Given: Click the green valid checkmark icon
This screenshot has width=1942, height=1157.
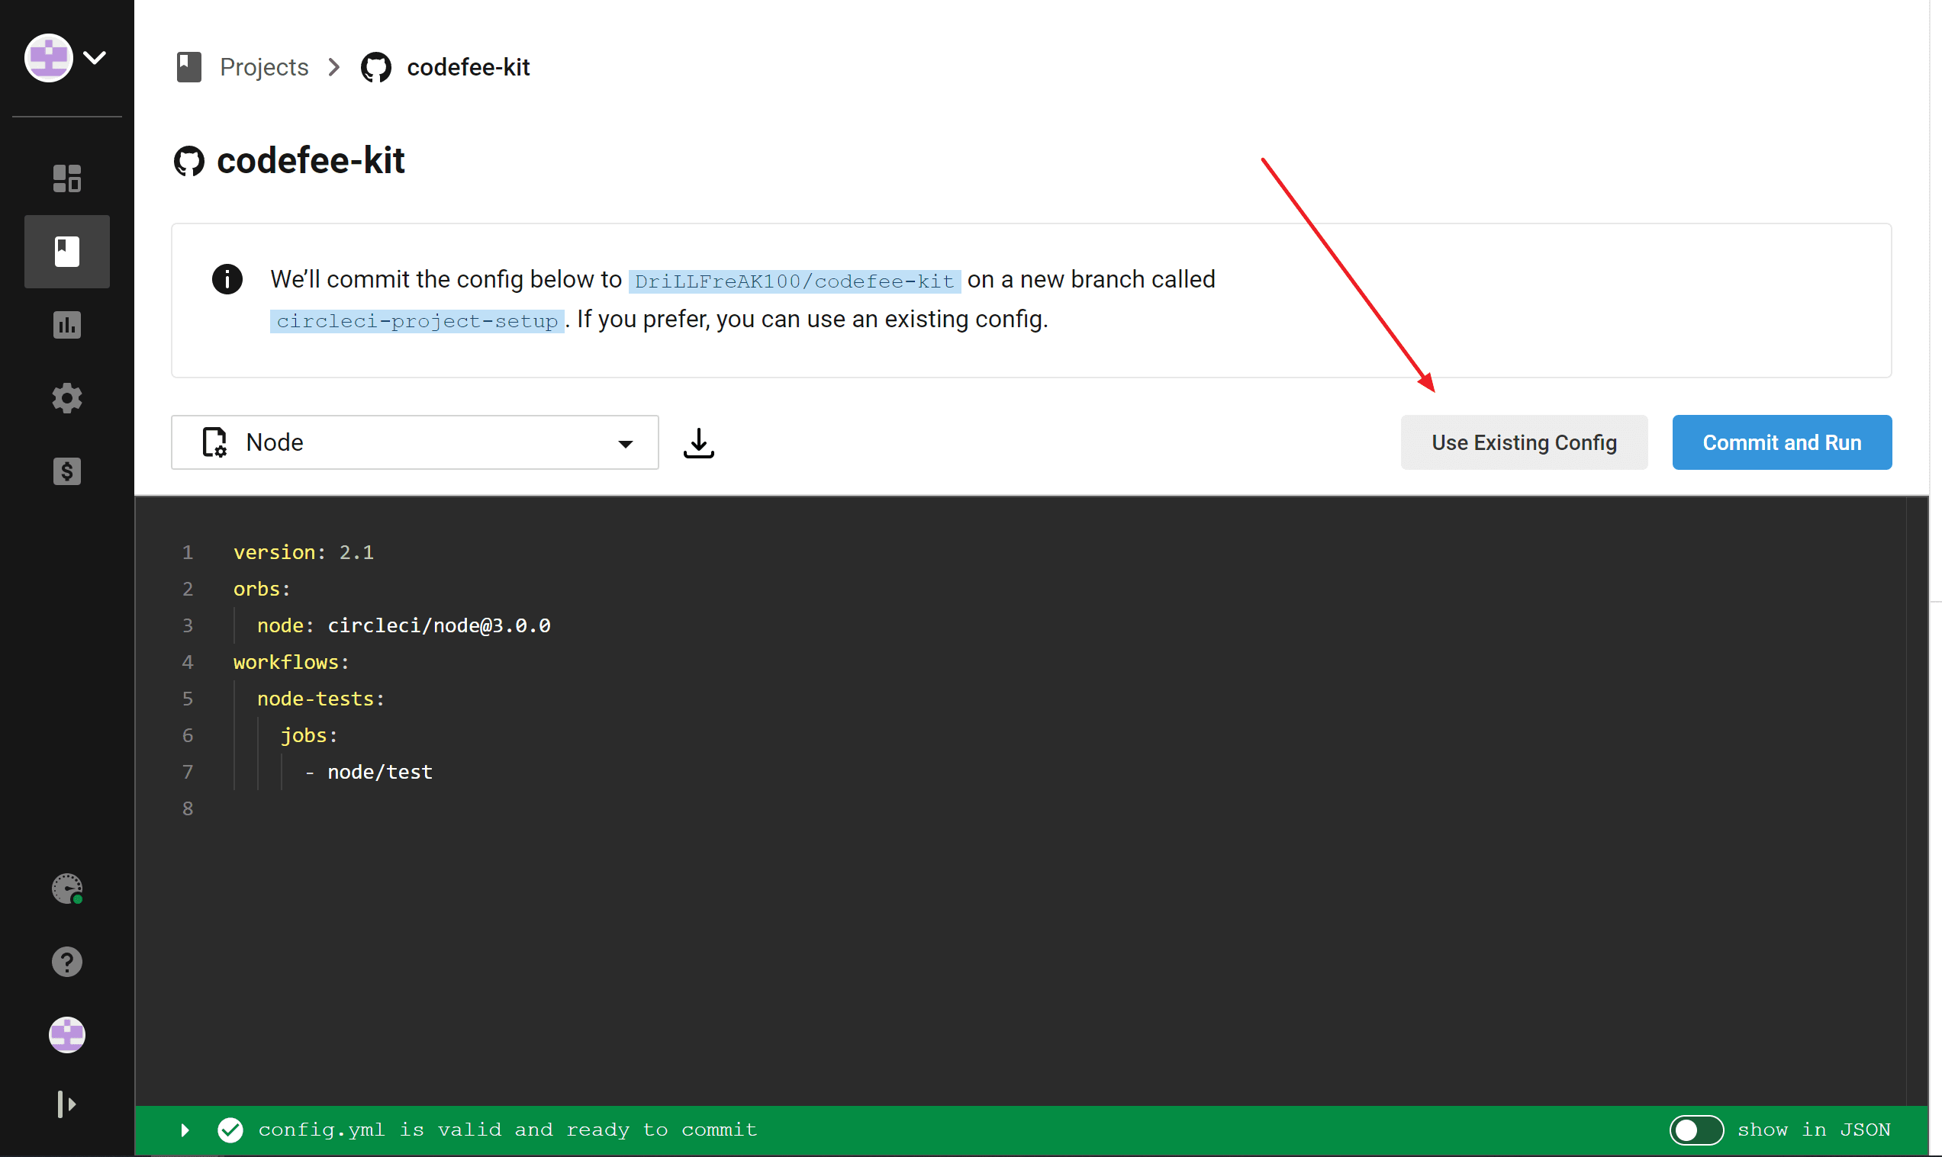Looking at the screenshot, I should pos(230,1130).
